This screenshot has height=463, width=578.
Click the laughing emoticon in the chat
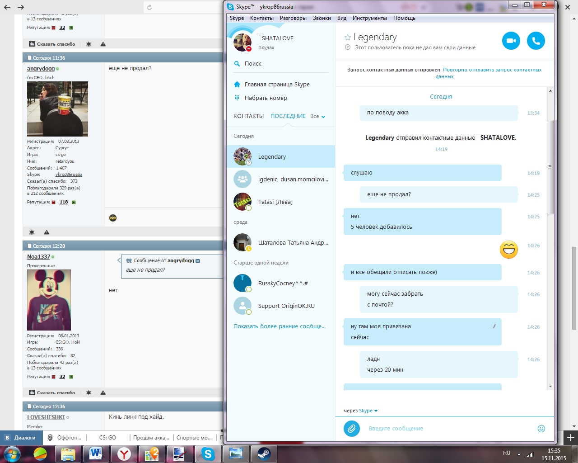509,250
